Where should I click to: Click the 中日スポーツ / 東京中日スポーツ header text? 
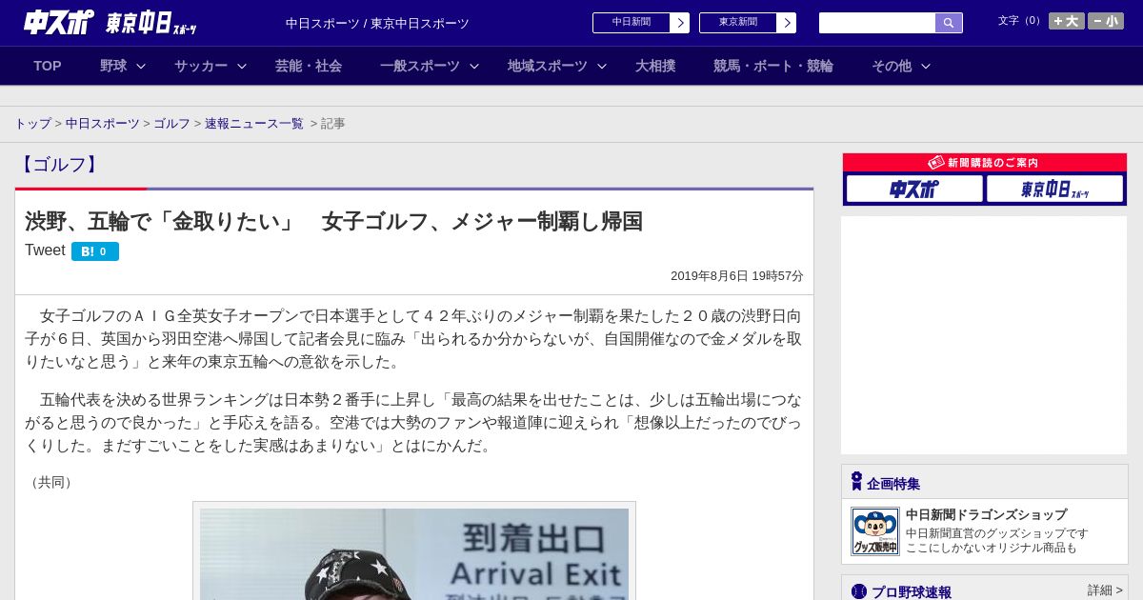click(377, 24)
